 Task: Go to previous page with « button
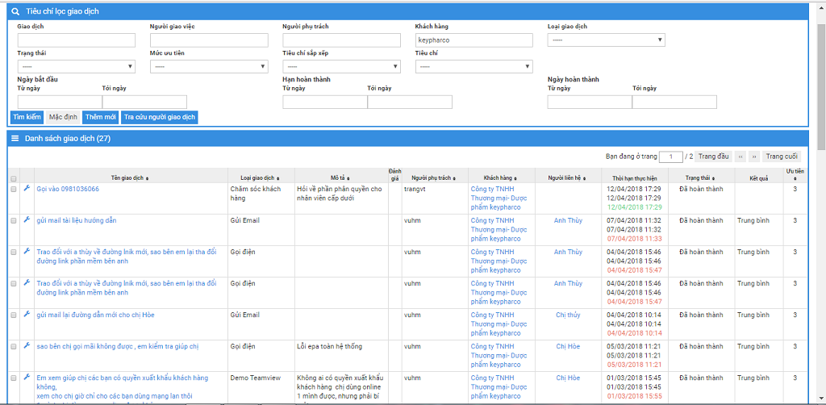740,157
